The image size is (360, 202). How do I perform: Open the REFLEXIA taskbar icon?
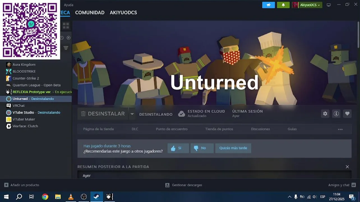pos(109,197)
